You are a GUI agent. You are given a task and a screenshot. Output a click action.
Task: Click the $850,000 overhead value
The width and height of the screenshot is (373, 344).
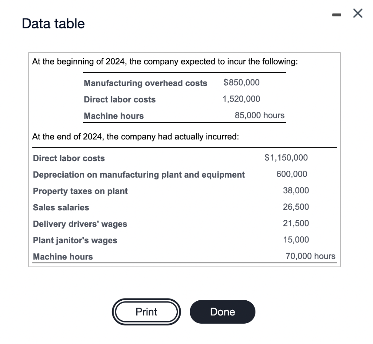coord(241,82)
